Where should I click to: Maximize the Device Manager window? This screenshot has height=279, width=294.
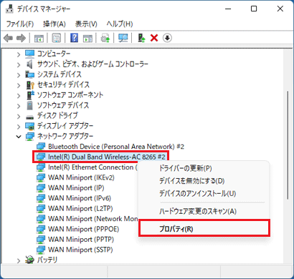[254, 9]
